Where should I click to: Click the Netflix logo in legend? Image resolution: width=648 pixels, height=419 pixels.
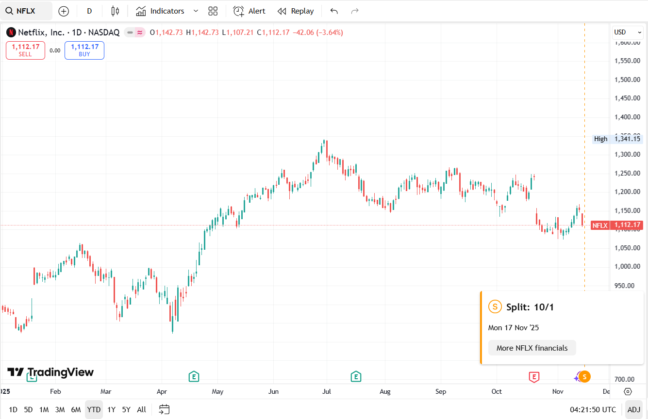[11, 32]
